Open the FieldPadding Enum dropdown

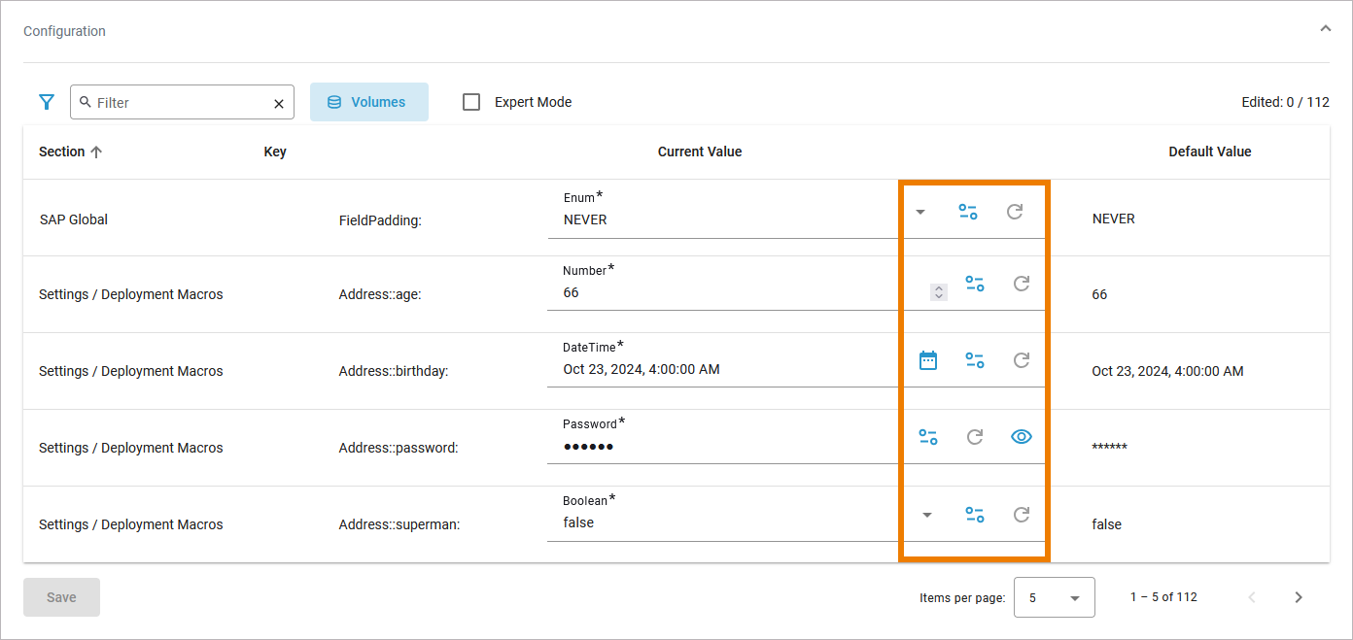click(x=920, y=213)
